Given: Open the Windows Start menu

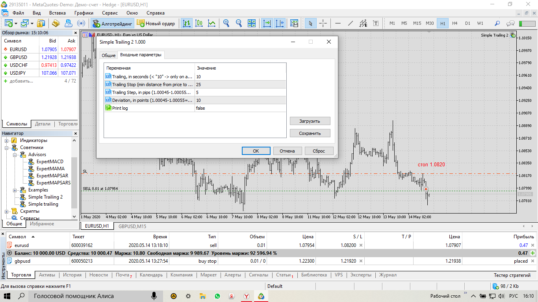Looking at the screenshot, I should pos(7,296).
